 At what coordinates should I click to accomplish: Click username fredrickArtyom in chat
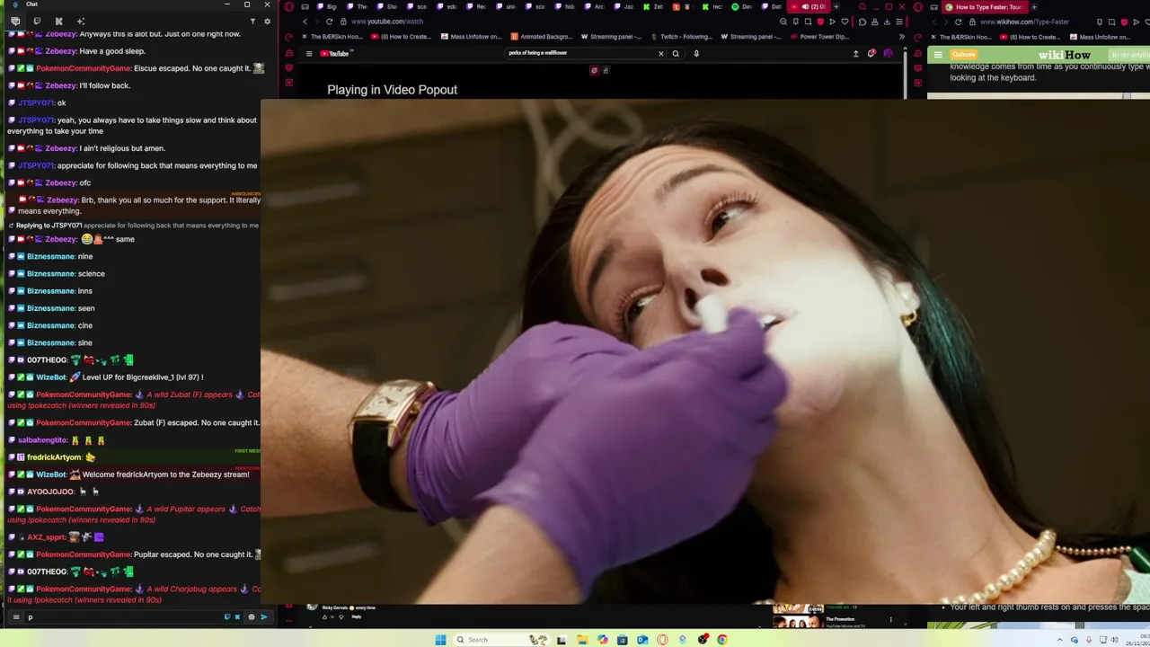click(54, 457)
